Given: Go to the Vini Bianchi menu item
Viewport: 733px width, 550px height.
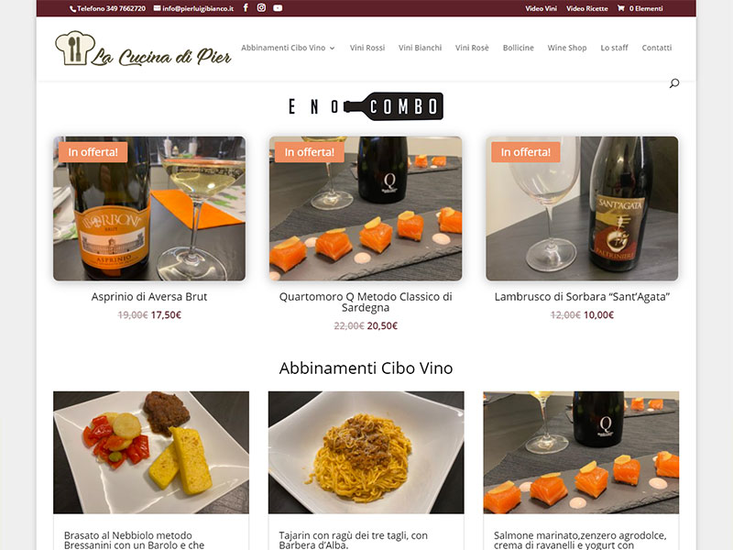Looking at the screenshot, I should [420, 48].
